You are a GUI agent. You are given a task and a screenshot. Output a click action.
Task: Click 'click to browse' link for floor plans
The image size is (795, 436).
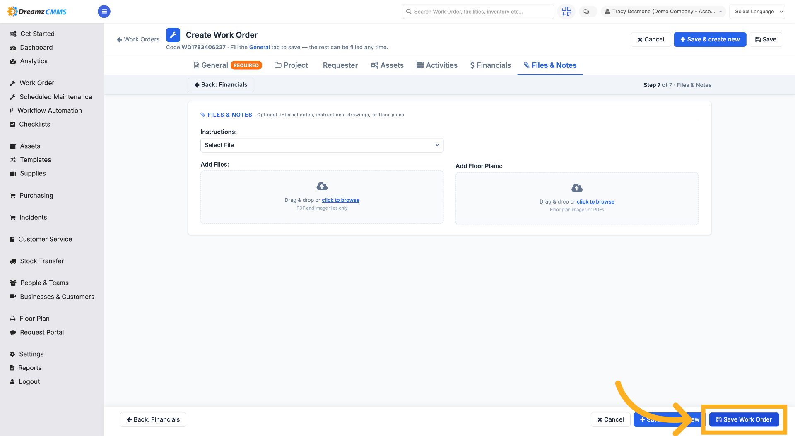coord(595,202)
